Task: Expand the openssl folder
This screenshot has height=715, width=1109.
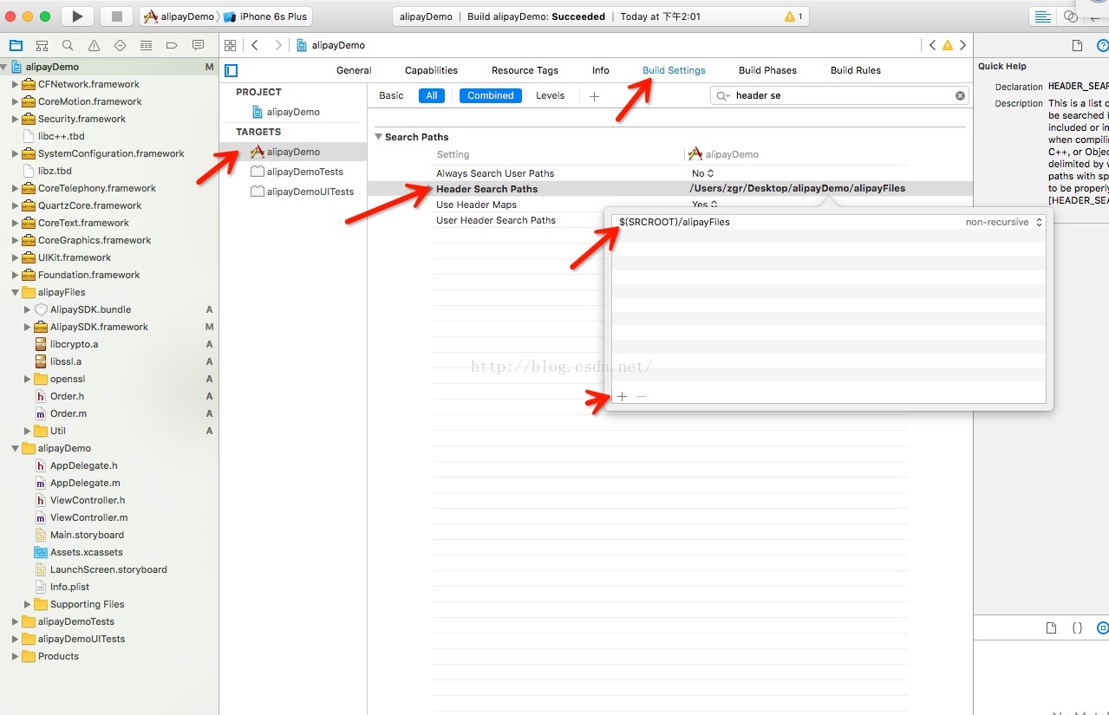Action: point(28,379)
